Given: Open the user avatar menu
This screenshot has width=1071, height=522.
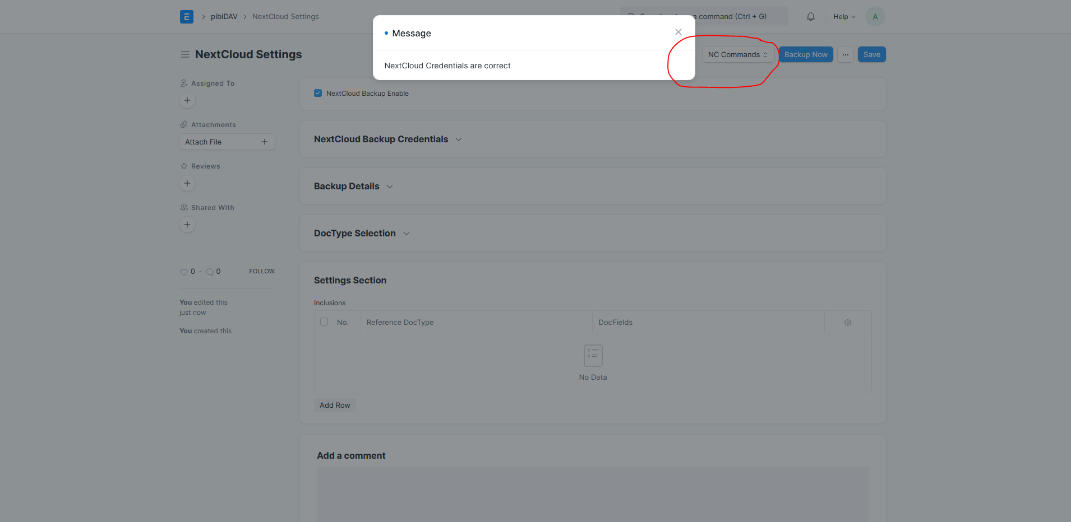Looking at the screenshot, I should (875, 17).
